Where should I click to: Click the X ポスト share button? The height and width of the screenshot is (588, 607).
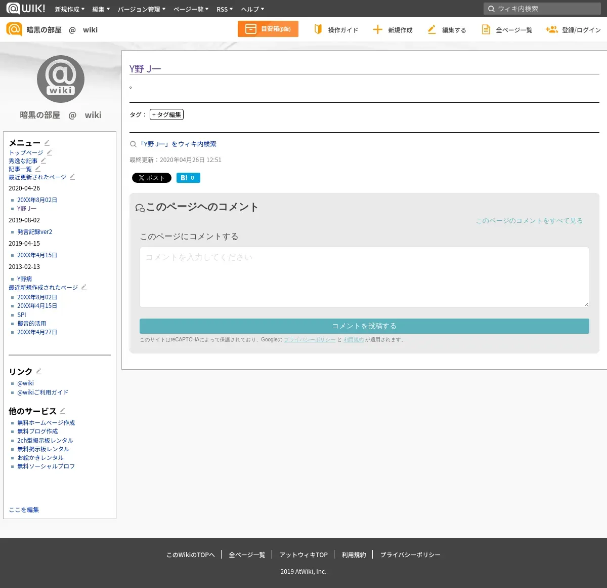pyautogui.click(x=152, y=178)
